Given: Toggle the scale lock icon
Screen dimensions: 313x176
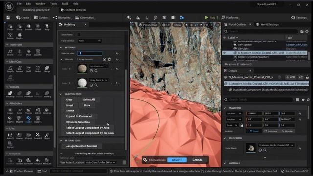Looking at the screenshot, I should click(x=242, y=125).
